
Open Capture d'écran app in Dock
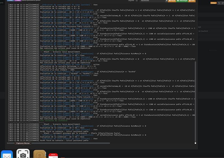click(x=23, y=153)
